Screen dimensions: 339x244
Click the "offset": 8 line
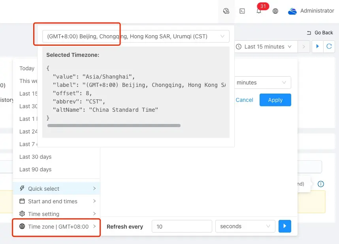(72, 93)
